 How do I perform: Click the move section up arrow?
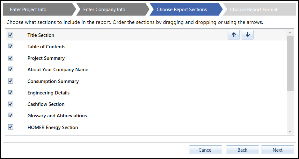click(x=234, y=35)
